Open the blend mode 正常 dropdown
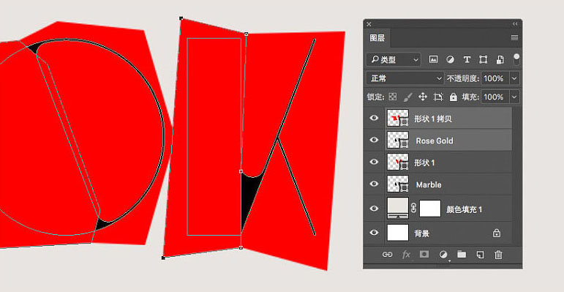 405,78
